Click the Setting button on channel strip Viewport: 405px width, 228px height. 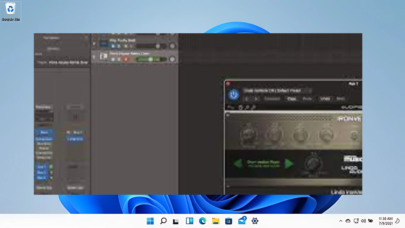coord(43,107)
